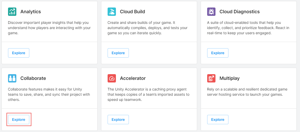Click the Cloud Build pickaxe icon
This screenshot has height=132, width=300.
112,12
